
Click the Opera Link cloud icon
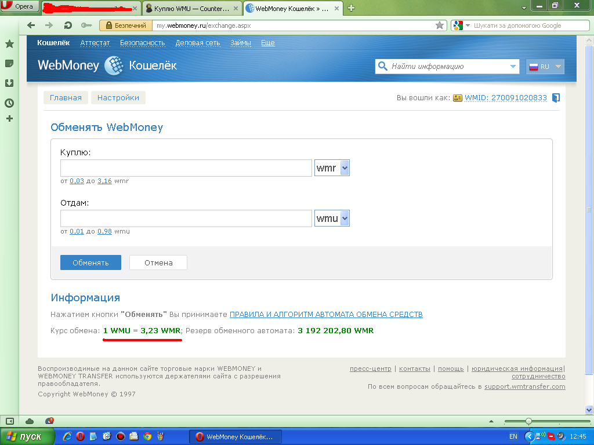30,421
